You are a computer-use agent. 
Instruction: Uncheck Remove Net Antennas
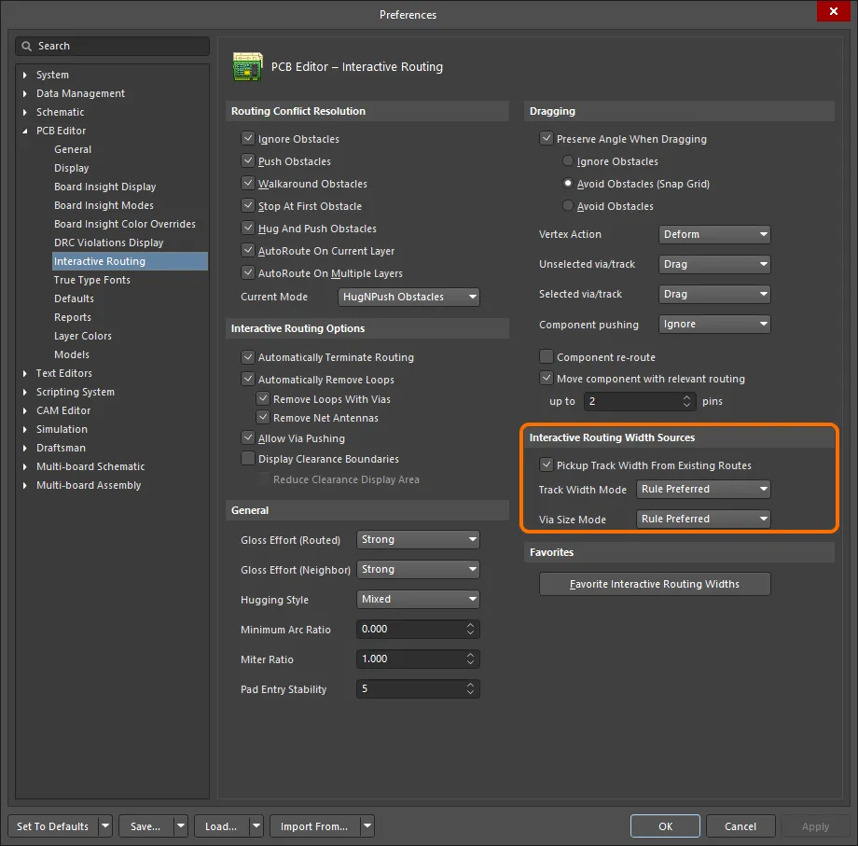pyautogui.click(x=263, y=417)
